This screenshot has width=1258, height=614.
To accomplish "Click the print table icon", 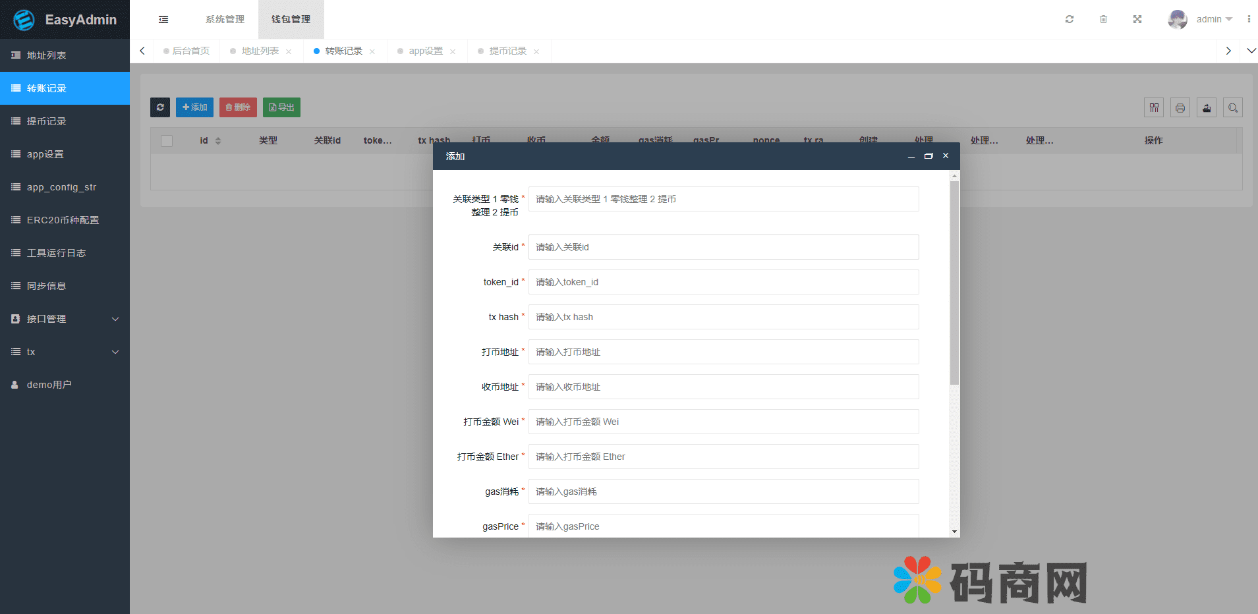I will point(1180,107).
